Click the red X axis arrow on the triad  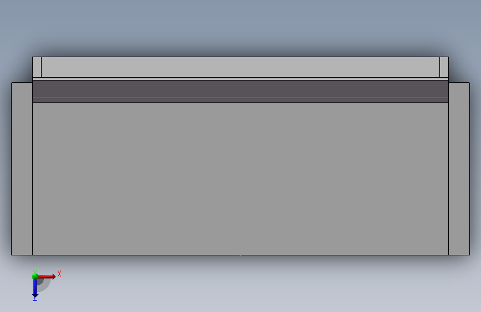48,276
